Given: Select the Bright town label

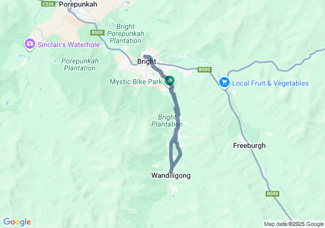Looking at the screenshot, I should pyautogui.click(x=147, y=61).
